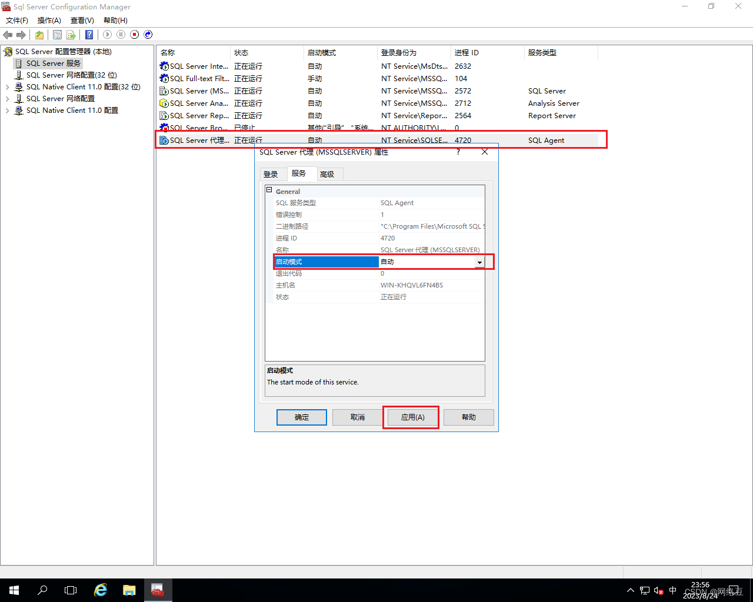Click the Forward arrow in the toolbar

pos(21,35)
